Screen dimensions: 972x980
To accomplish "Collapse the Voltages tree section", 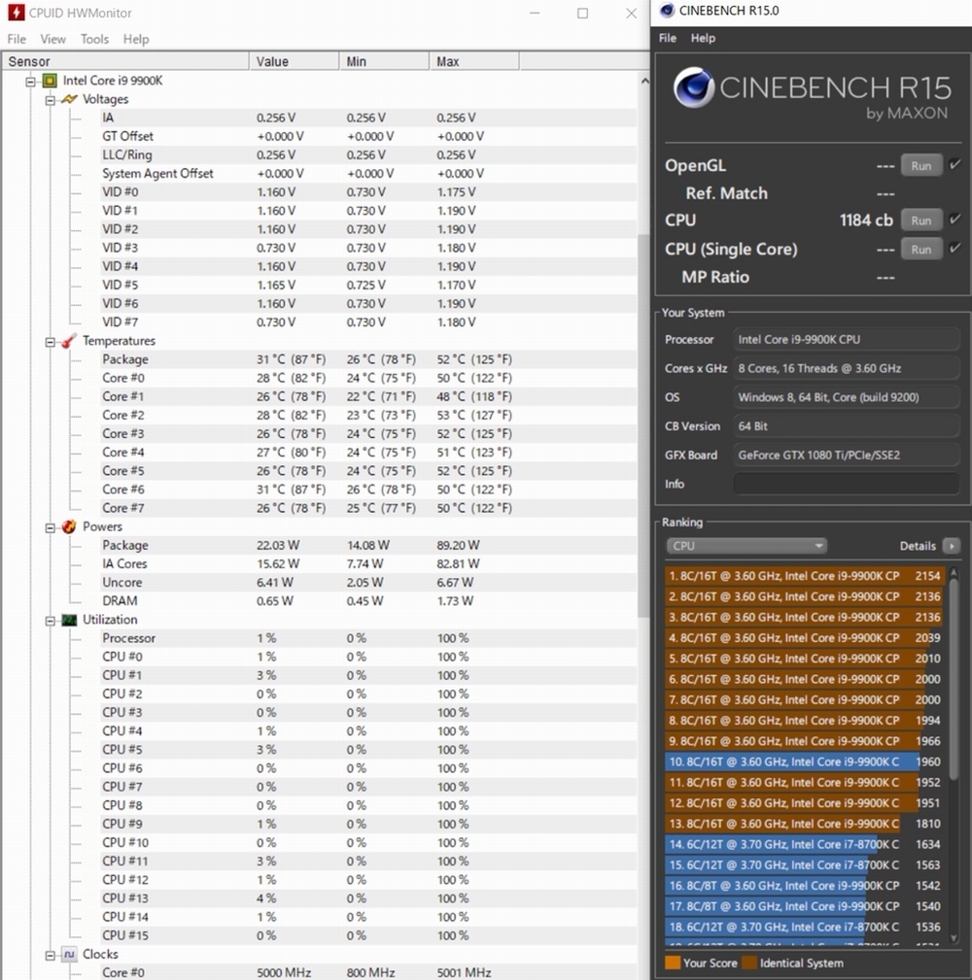I will click(50, 100).
